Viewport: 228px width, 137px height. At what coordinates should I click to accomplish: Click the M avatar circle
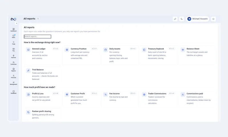(x=189, y=19)
